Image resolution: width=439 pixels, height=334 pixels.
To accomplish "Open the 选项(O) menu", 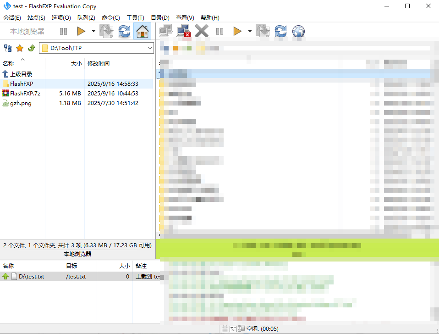I will coord(61,17).
